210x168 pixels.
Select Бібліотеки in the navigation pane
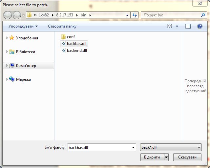click(26, 52)
